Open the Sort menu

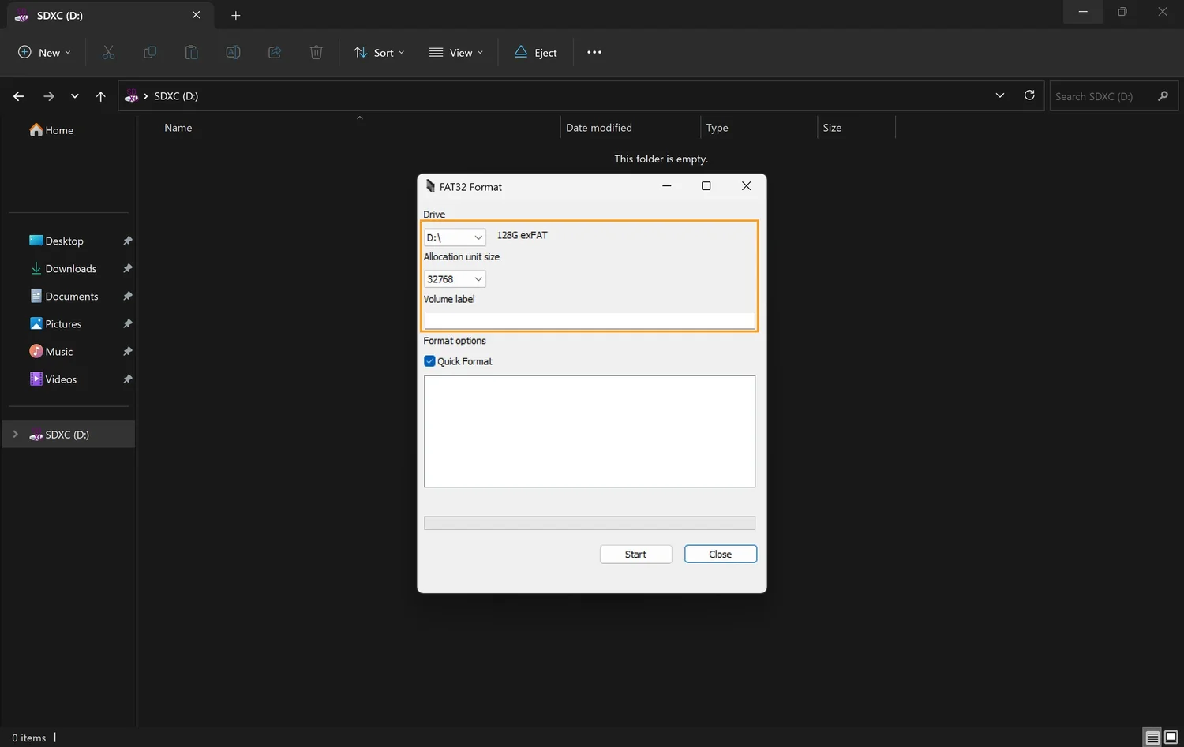[x=379, y=52]
